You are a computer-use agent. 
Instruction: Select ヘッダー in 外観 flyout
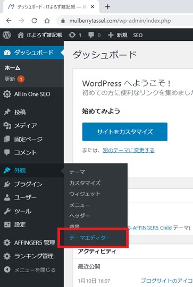coord(79,216)
